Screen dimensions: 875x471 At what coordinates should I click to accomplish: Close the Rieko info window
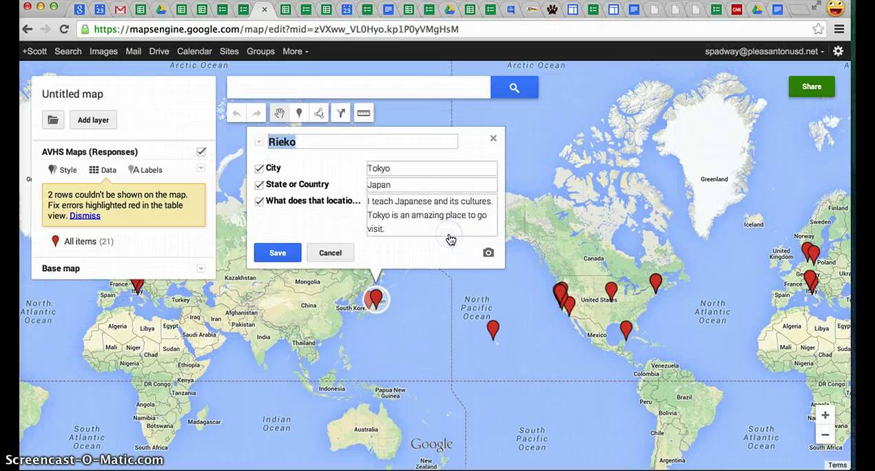pyautogui.click(x=493, y=138)
